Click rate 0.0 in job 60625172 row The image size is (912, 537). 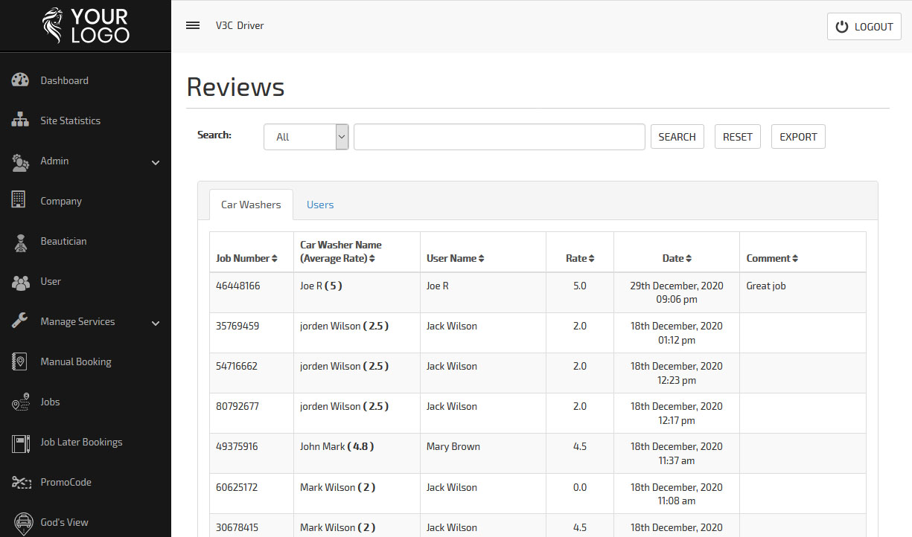point(580,487)
